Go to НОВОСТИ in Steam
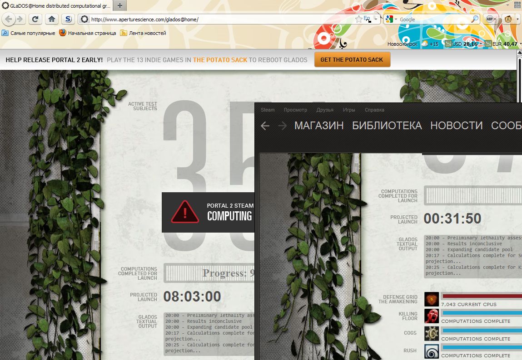The image size is (522, 360). point(457,126)
